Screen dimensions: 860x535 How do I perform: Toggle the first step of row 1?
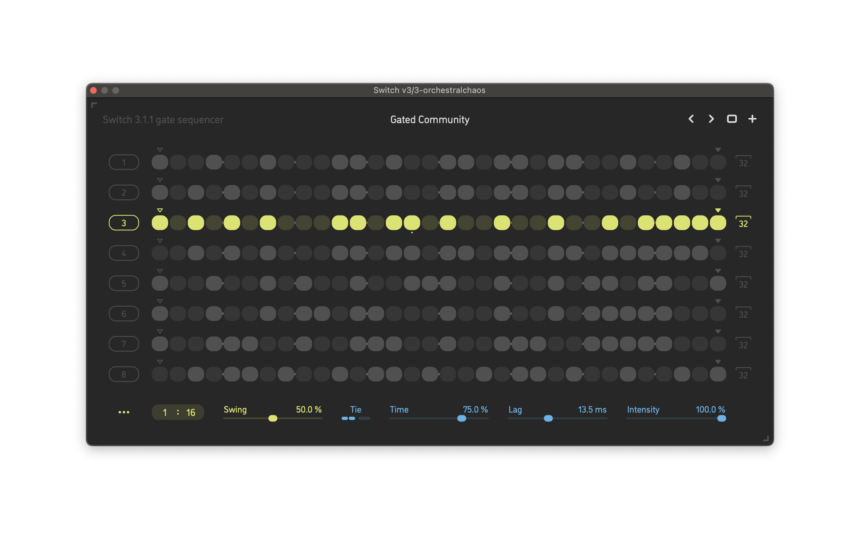160,162
